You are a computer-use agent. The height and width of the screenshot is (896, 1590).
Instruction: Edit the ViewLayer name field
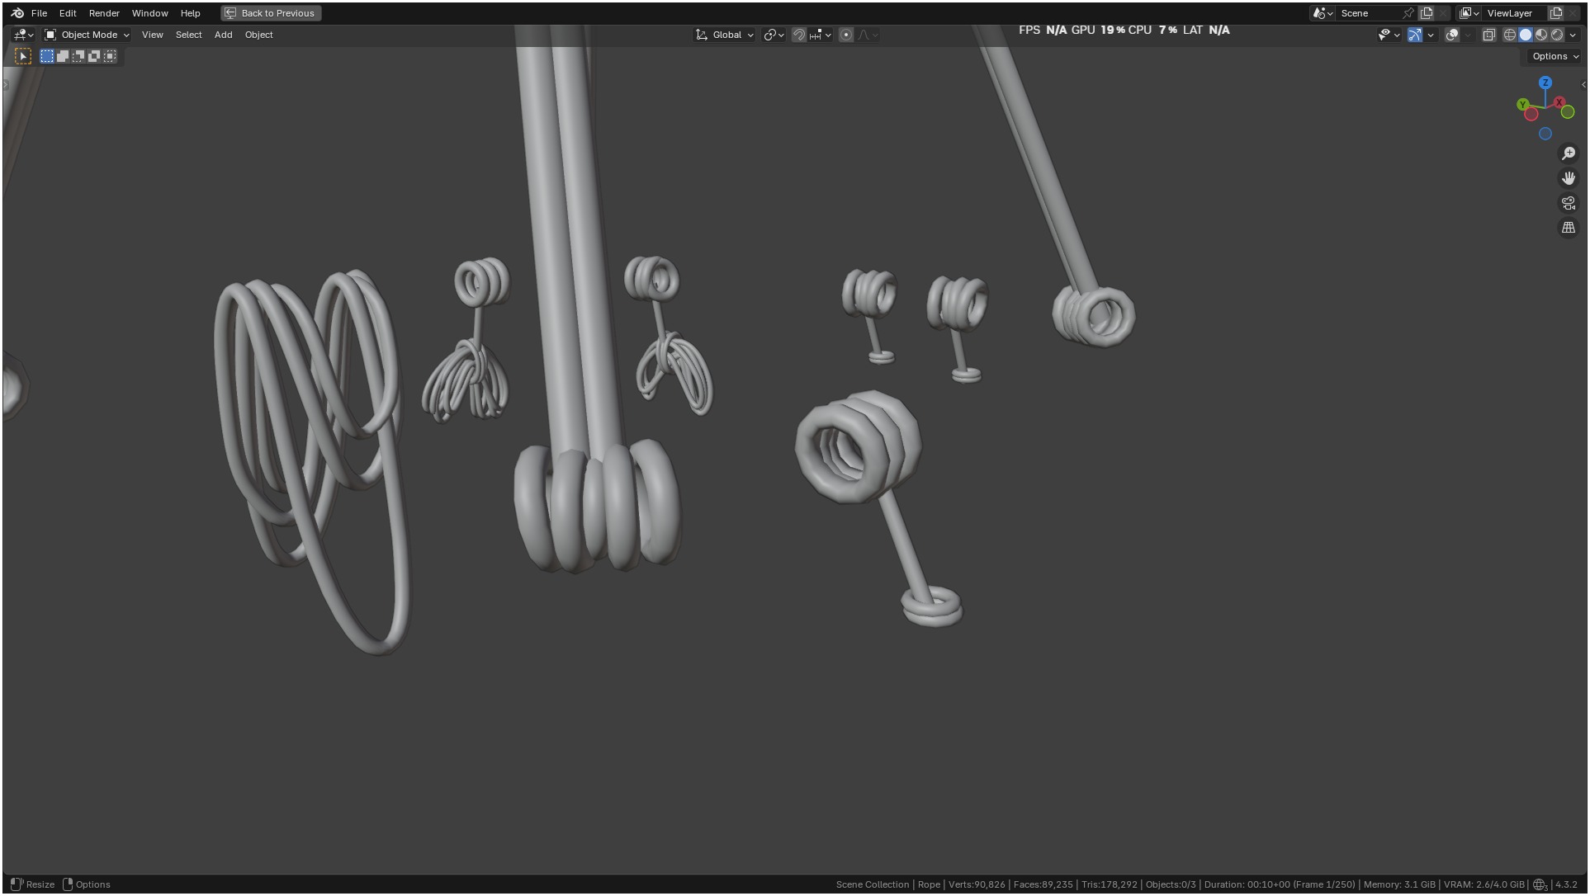tap(1515, 13)
